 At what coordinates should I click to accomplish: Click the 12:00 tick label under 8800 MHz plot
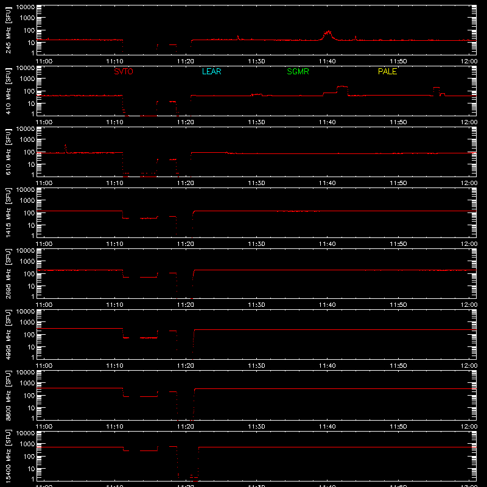(469, 427)
